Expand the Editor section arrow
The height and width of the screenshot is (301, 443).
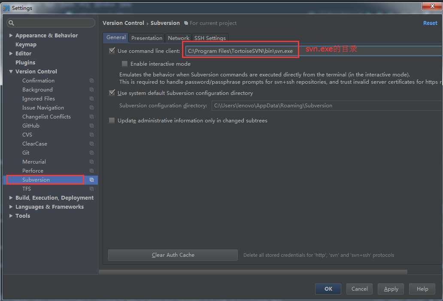pos(11,53)
